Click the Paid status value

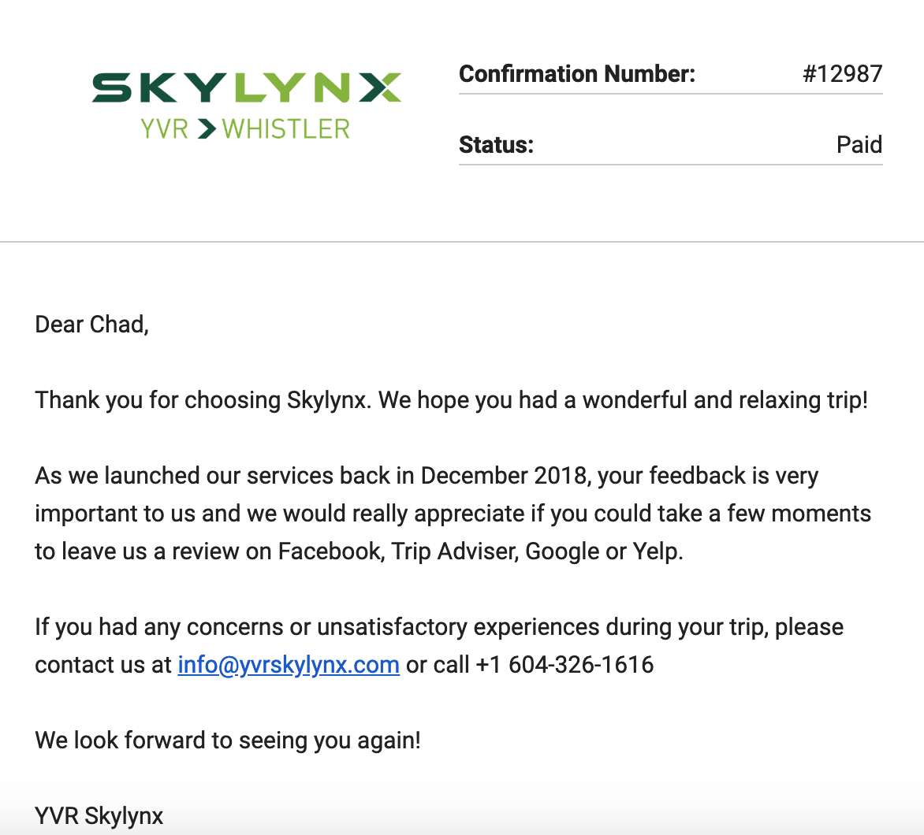859,145
